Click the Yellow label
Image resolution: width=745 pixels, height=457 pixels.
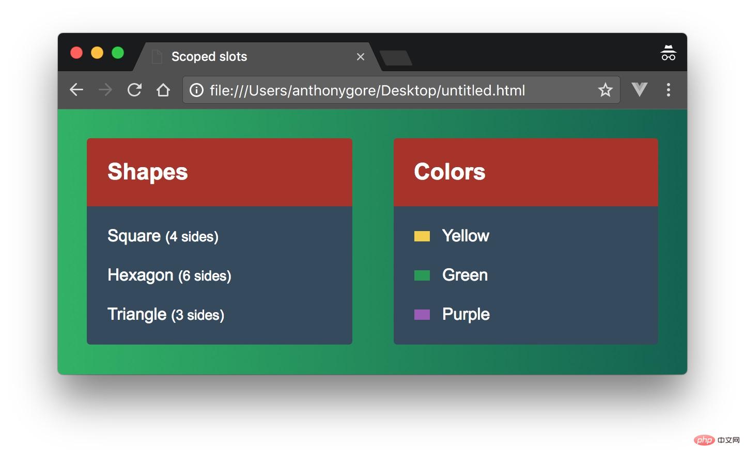pos(465,236)
